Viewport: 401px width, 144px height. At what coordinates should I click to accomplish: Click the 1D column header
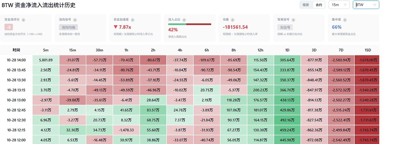[x=287, y=50]
